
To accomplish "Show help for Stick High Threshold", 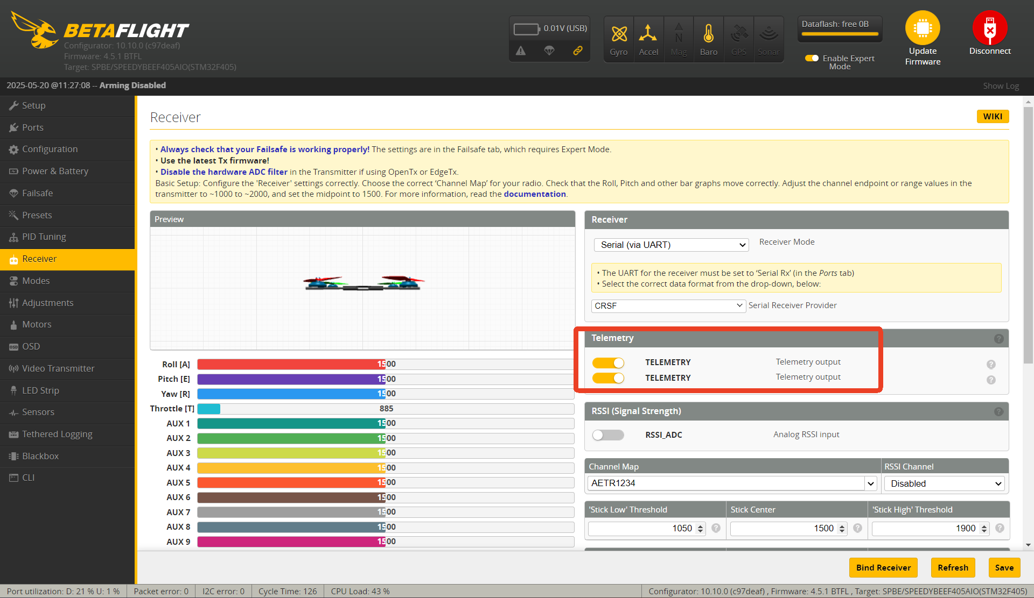I will (x=1000, y=528).
